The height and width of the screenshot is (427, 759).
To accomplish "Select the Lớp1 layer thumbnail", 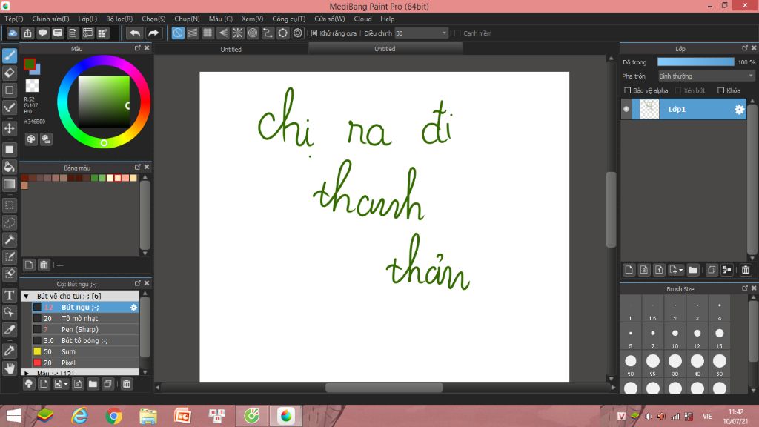I will [x=649, y=110].
